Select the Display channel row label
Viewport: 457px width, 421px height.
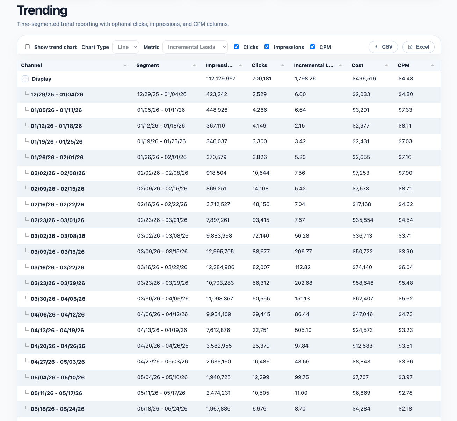(42, 79)
